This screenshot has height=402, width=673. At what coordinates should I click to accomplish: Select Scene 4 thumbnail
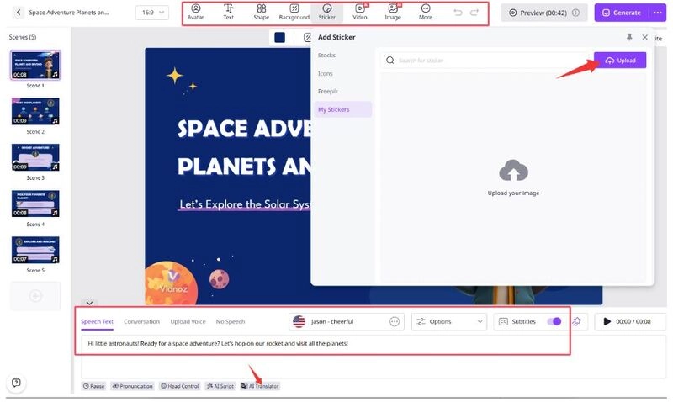point(35,204)
